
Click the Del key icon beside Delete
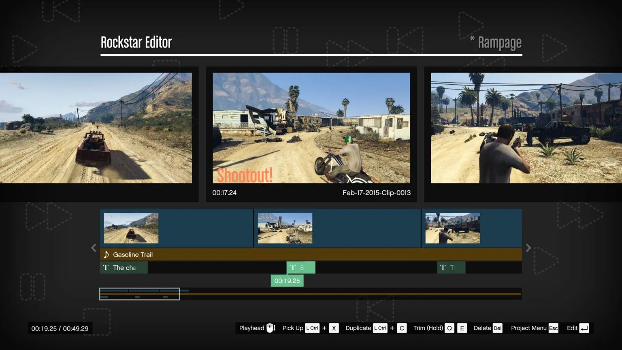pos(497,328)
